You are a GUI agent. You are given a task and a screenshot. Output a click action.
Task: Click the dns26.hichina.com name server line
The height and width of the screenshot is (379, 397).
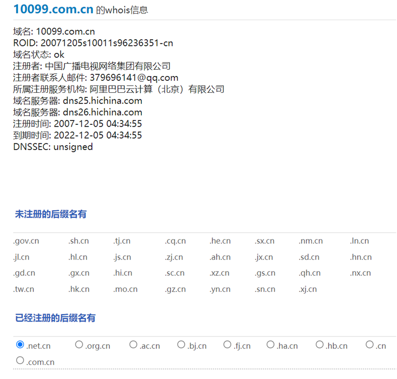click(78, 112)
